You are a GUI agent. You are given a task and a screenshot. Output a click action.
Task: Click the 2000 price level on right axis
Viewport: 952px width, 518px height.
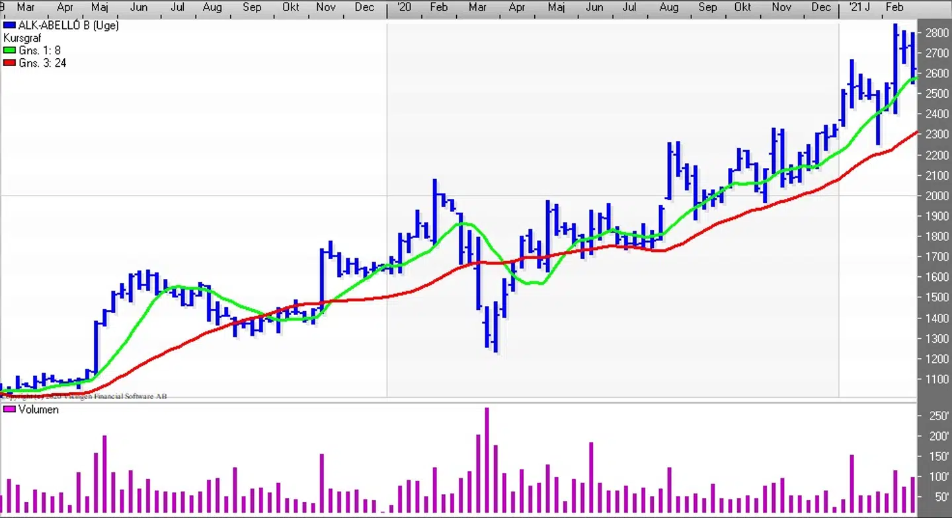pos(937,196)
